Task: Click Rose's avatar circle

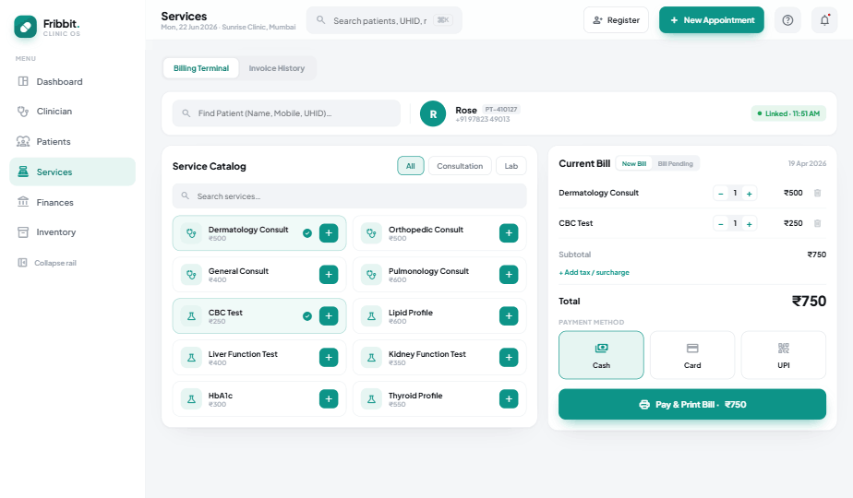Action: coord(433,113)
